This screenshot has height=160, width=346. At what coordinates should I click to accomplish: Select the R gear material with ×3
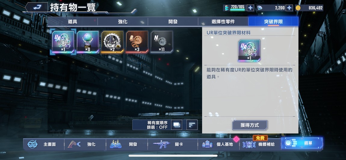click(x=137, y=42)
